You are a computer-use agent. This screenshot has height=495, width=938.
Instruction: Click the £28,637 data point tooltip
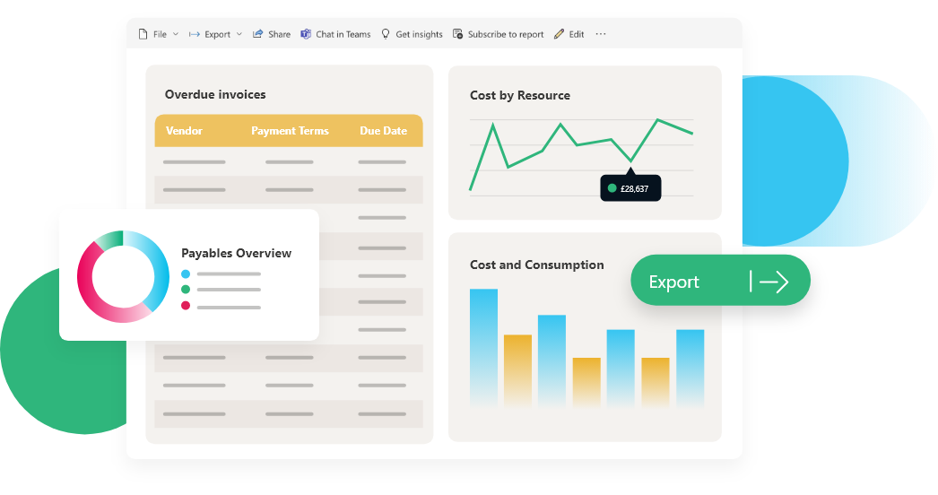[x=630, y=188]
